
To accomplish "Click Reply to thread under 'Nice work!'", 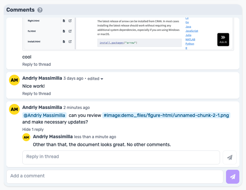I will point(37,94).
